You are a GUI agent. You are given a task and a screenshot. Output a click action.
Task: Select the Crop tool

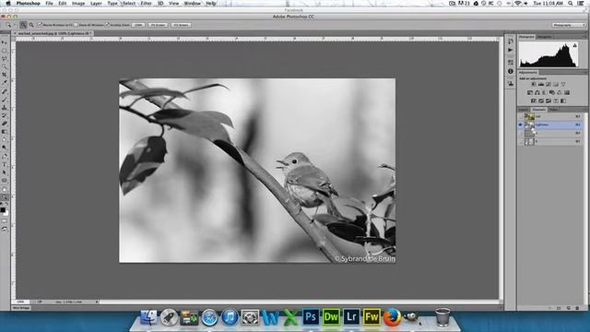(5, 75)
